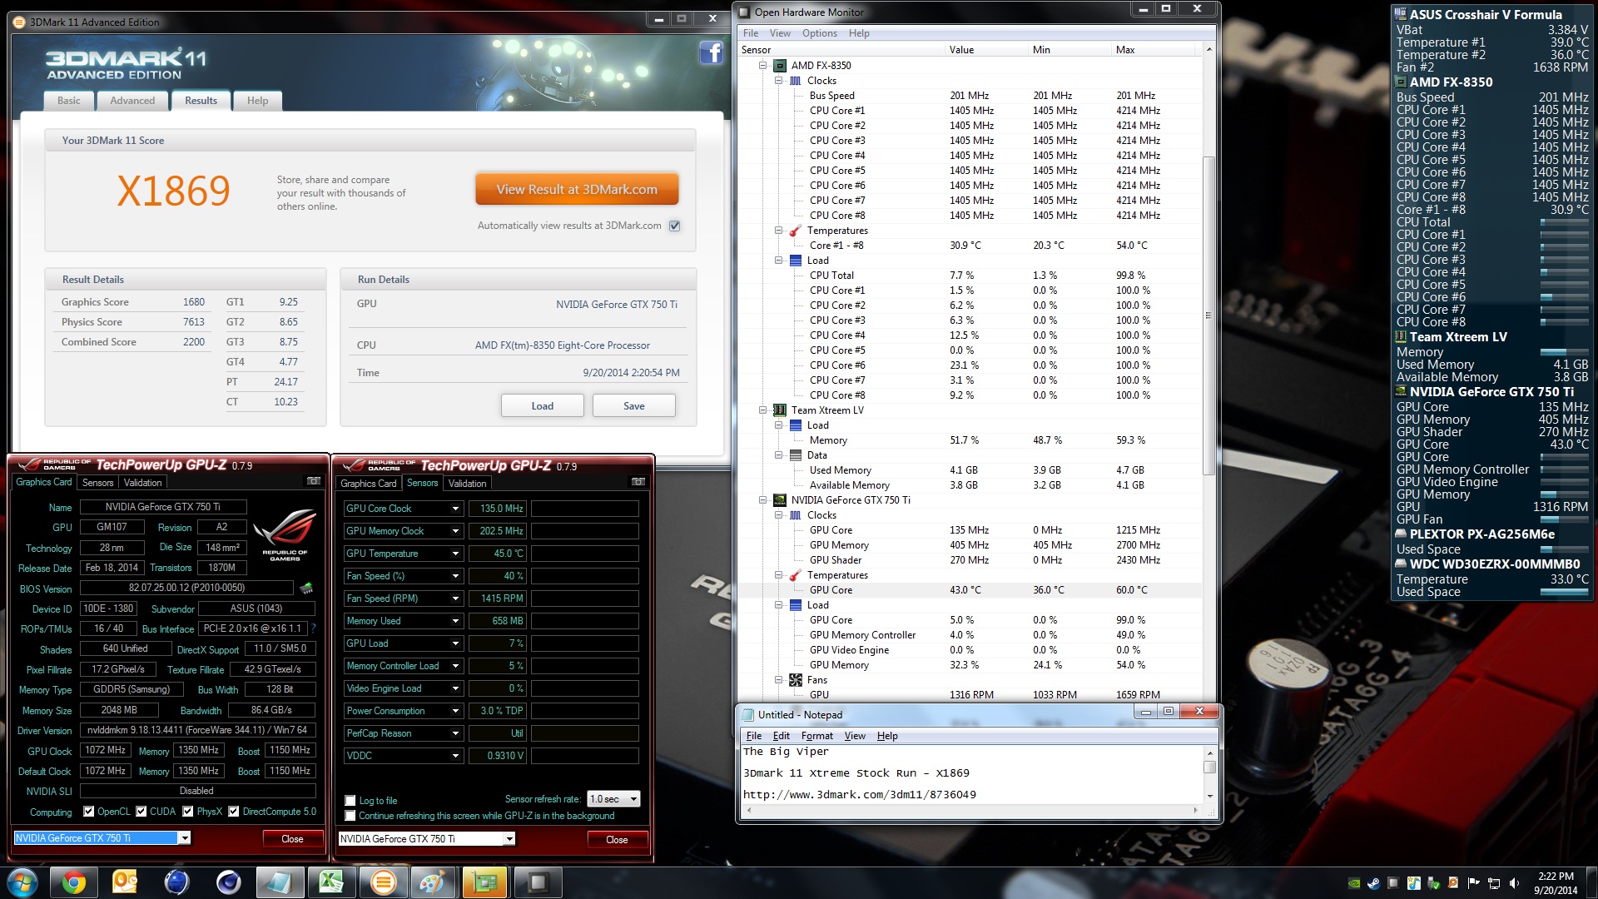Click Close button in left GPU-Z window
The image size is (1598, 899).
coord(292,839)
